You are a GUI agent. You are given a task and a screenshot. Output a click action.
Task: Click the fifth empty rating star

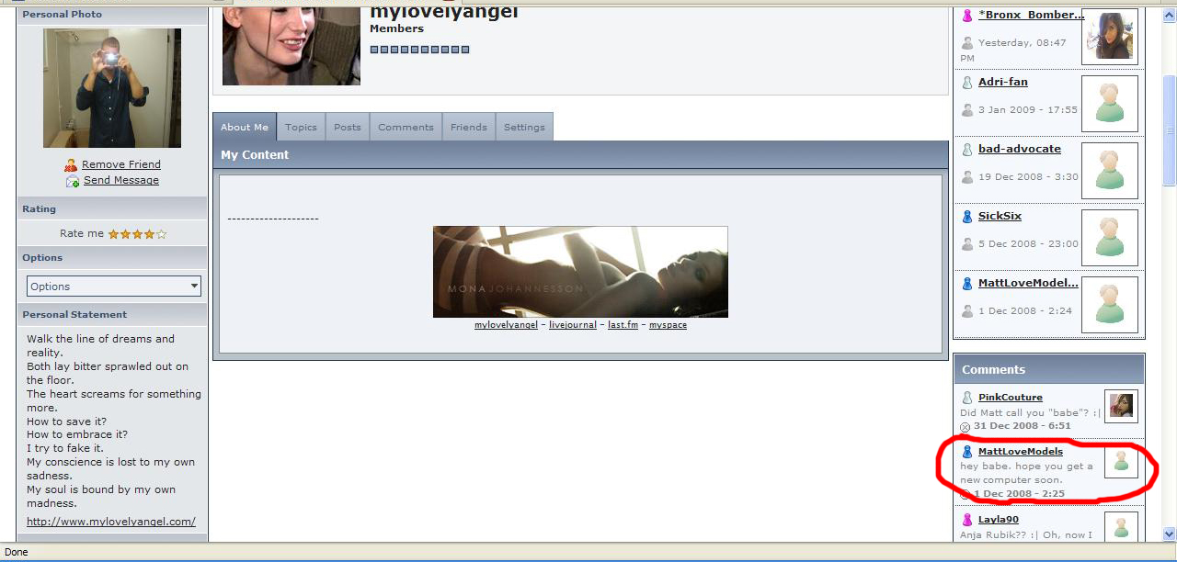(162, 234)
